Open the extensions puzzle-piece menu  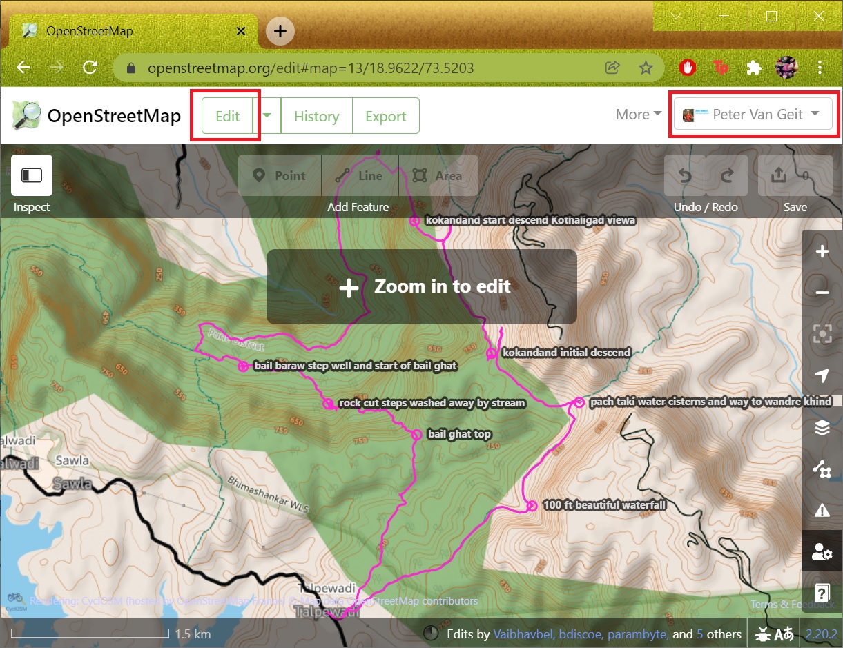pyautogui.click(x=754, y=67)
